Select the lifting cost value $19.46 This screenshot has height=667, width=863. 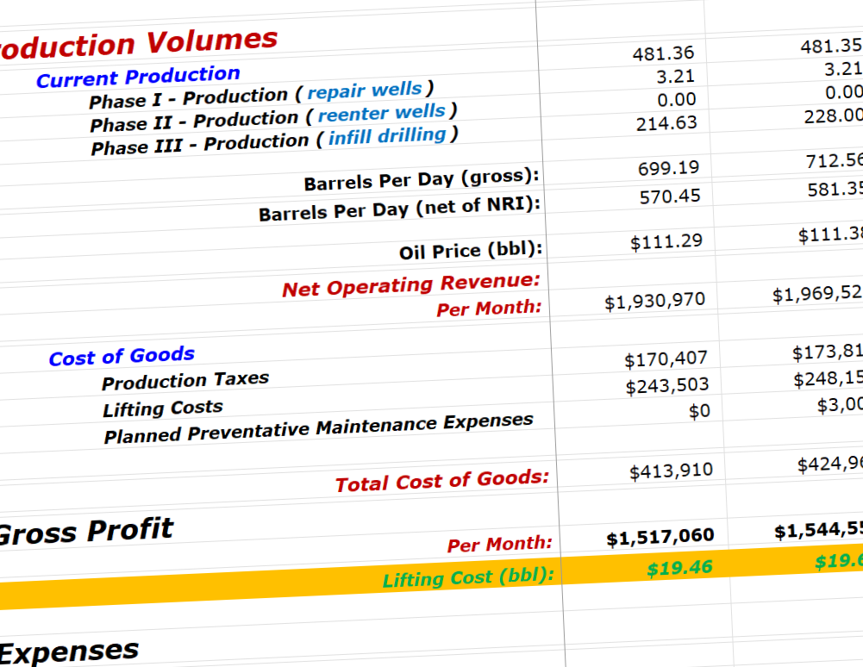click(x=679, y=567)
